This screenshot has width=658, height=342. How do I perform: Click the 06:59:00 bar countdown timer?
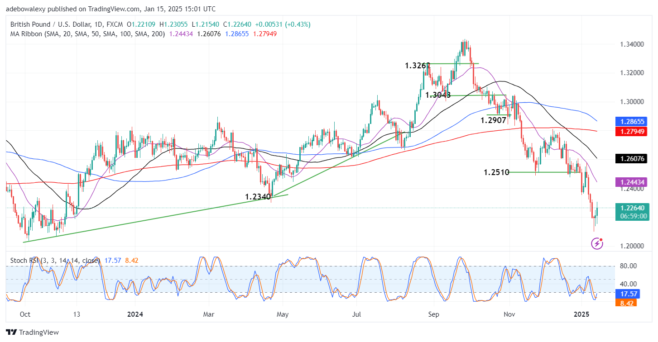[x=632, y=216]
